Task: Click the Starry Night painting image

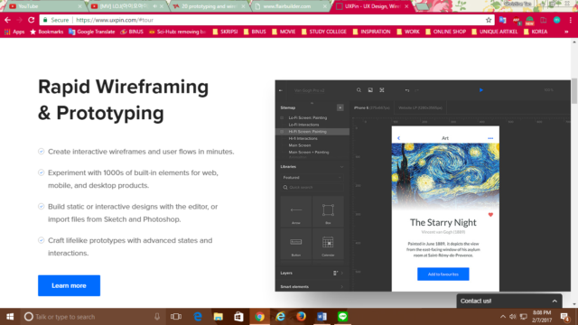Action: pyautogui.click(x=445, y=177)
